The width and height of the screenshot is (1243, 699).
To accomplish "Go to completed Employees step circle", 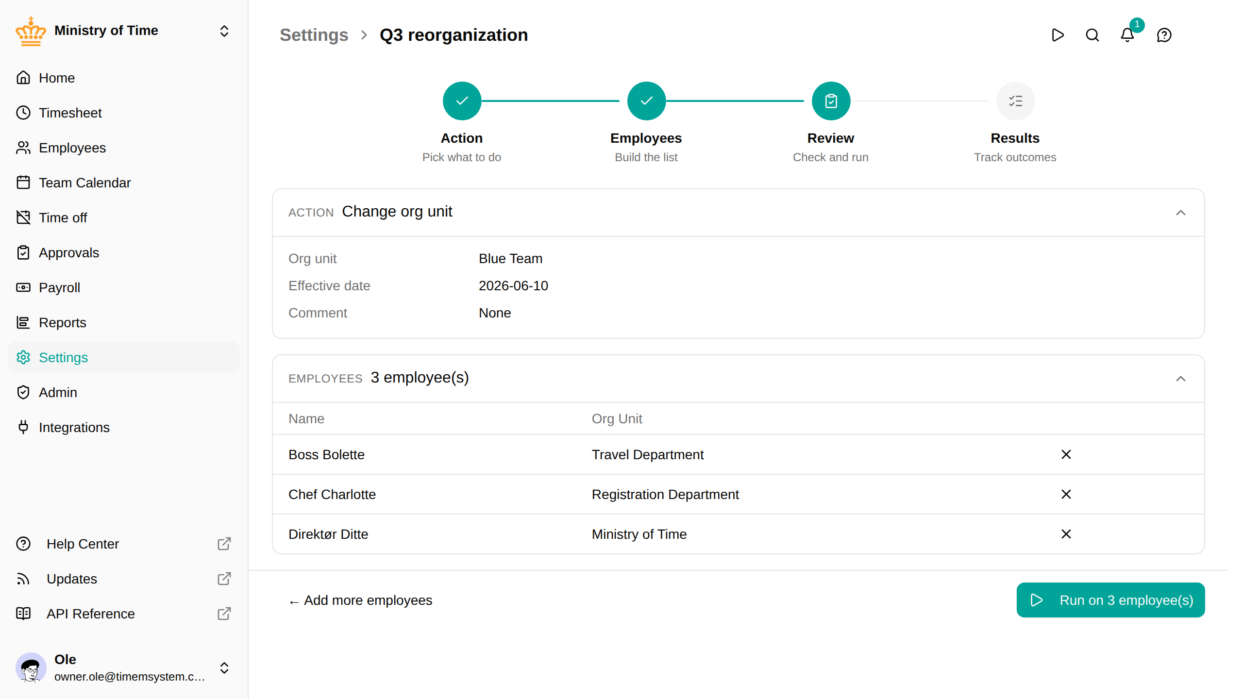I will click(646, 101).
